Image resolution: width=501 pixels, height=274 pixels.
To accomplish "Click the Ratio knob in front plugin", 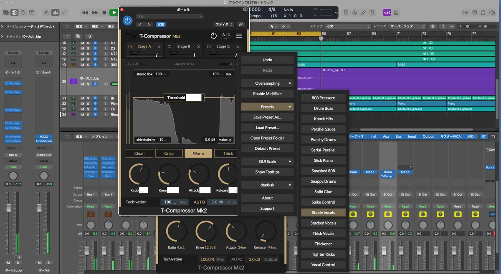I will coord(139,174).
